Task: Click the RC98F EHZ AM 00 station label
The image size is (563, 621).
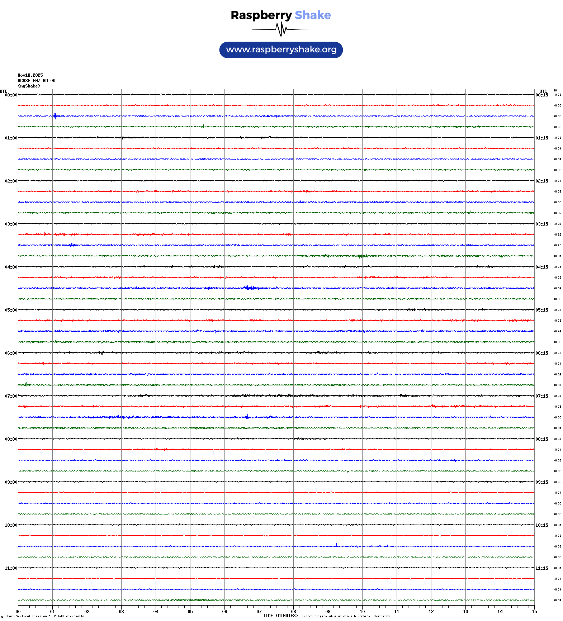Action: (x=36, y=81)
